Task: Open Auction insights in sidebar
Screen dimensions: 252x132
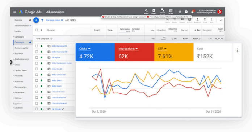Action: click(21, 48)
